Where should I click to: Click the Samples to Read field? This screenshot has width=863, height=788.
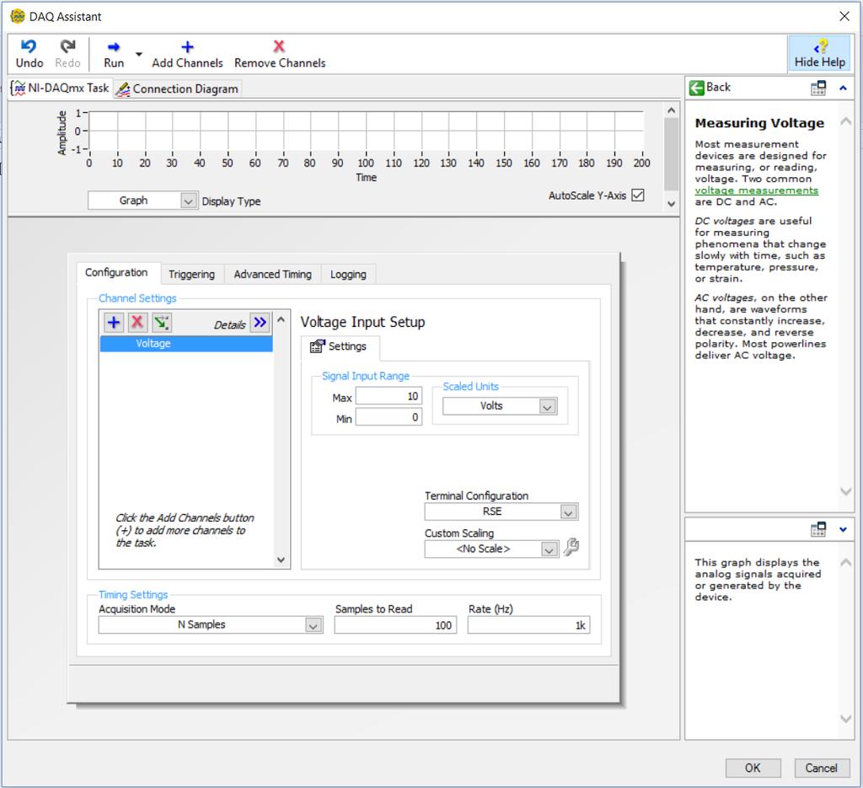395,625
